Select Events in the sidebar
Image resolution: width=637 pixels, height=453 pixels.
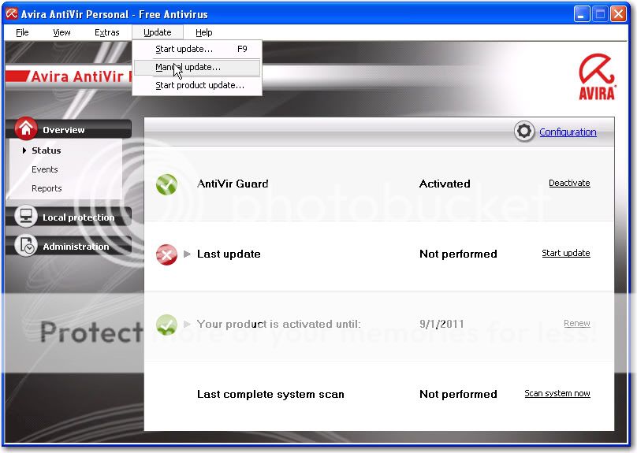(45, 169)
